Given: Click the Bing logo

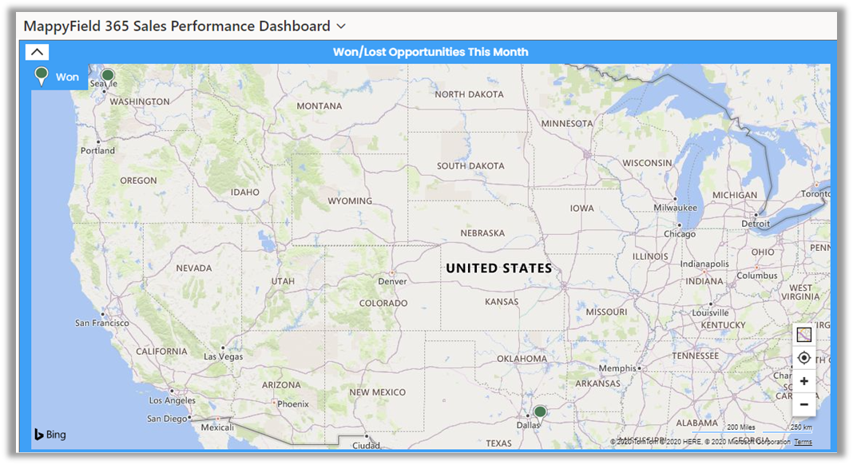Looking at the screenshot, I should 50,435.
